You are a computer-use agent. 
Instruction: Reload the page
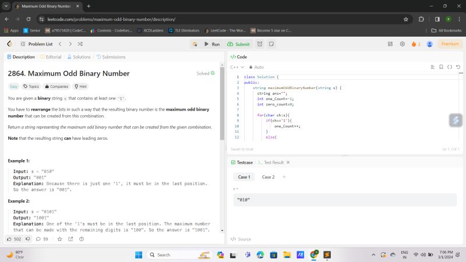28,19
